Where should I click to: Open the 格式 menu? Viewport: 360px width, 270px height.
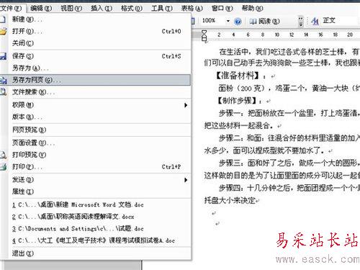click(132, 9)
